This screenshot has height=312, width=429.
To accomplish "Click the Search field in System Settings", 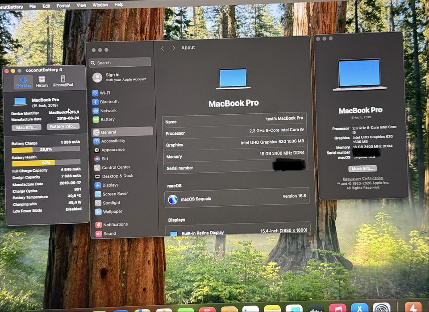I will coord(120,62).
